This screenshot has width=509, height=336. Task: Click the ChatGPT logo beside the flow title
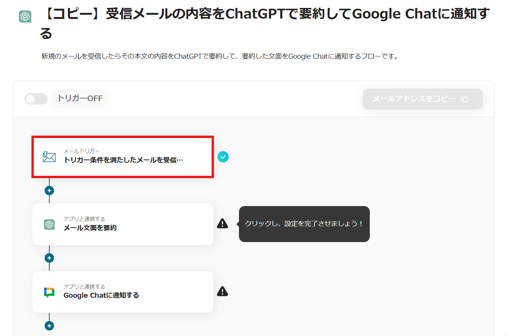(x=25, y=17)
